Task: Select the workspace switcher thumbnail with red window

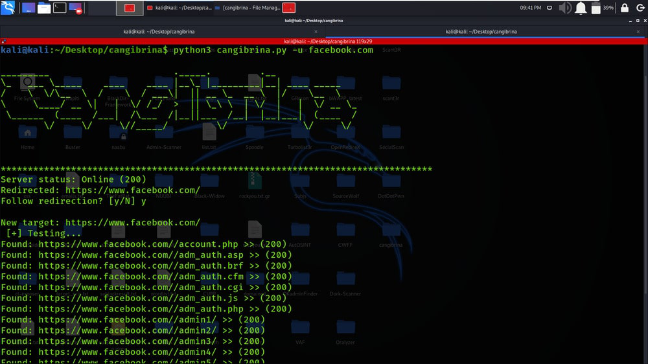Action: (130, 8)
